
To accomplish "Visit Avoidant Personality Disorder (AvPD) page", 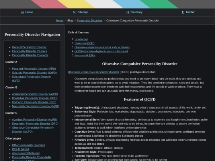I will click(x=34, y=120).
